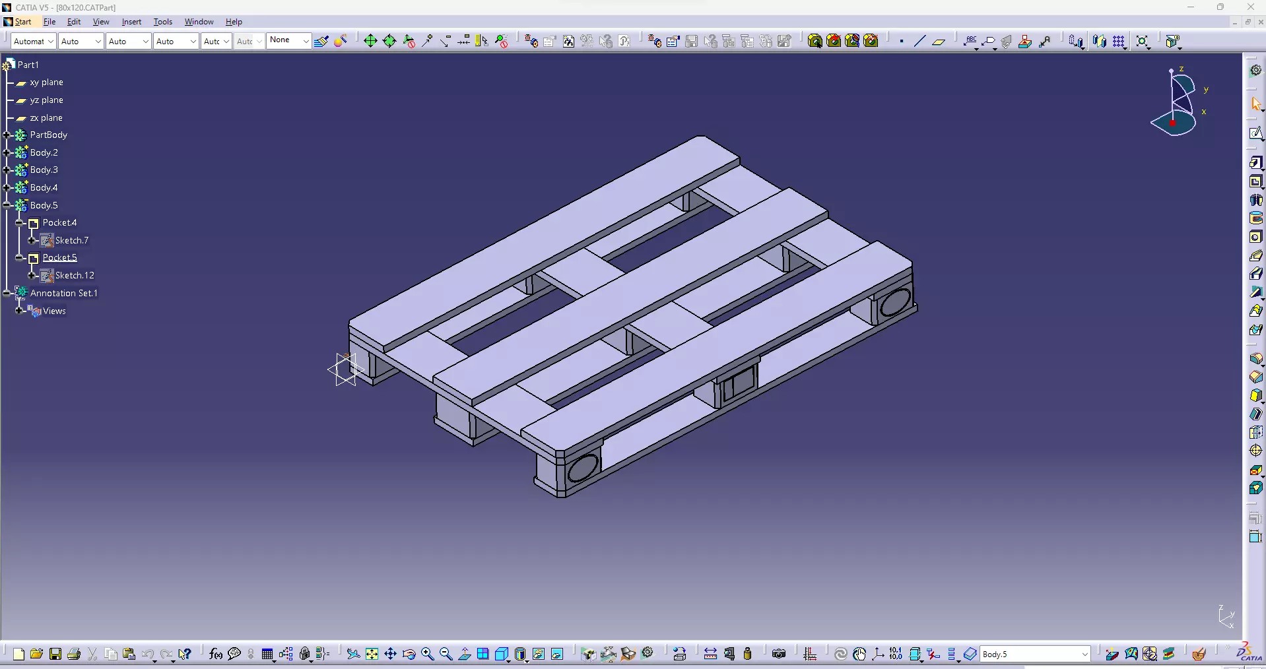
Task: Click the Zoom In magnifier
Action: click(x=428, y=654)
